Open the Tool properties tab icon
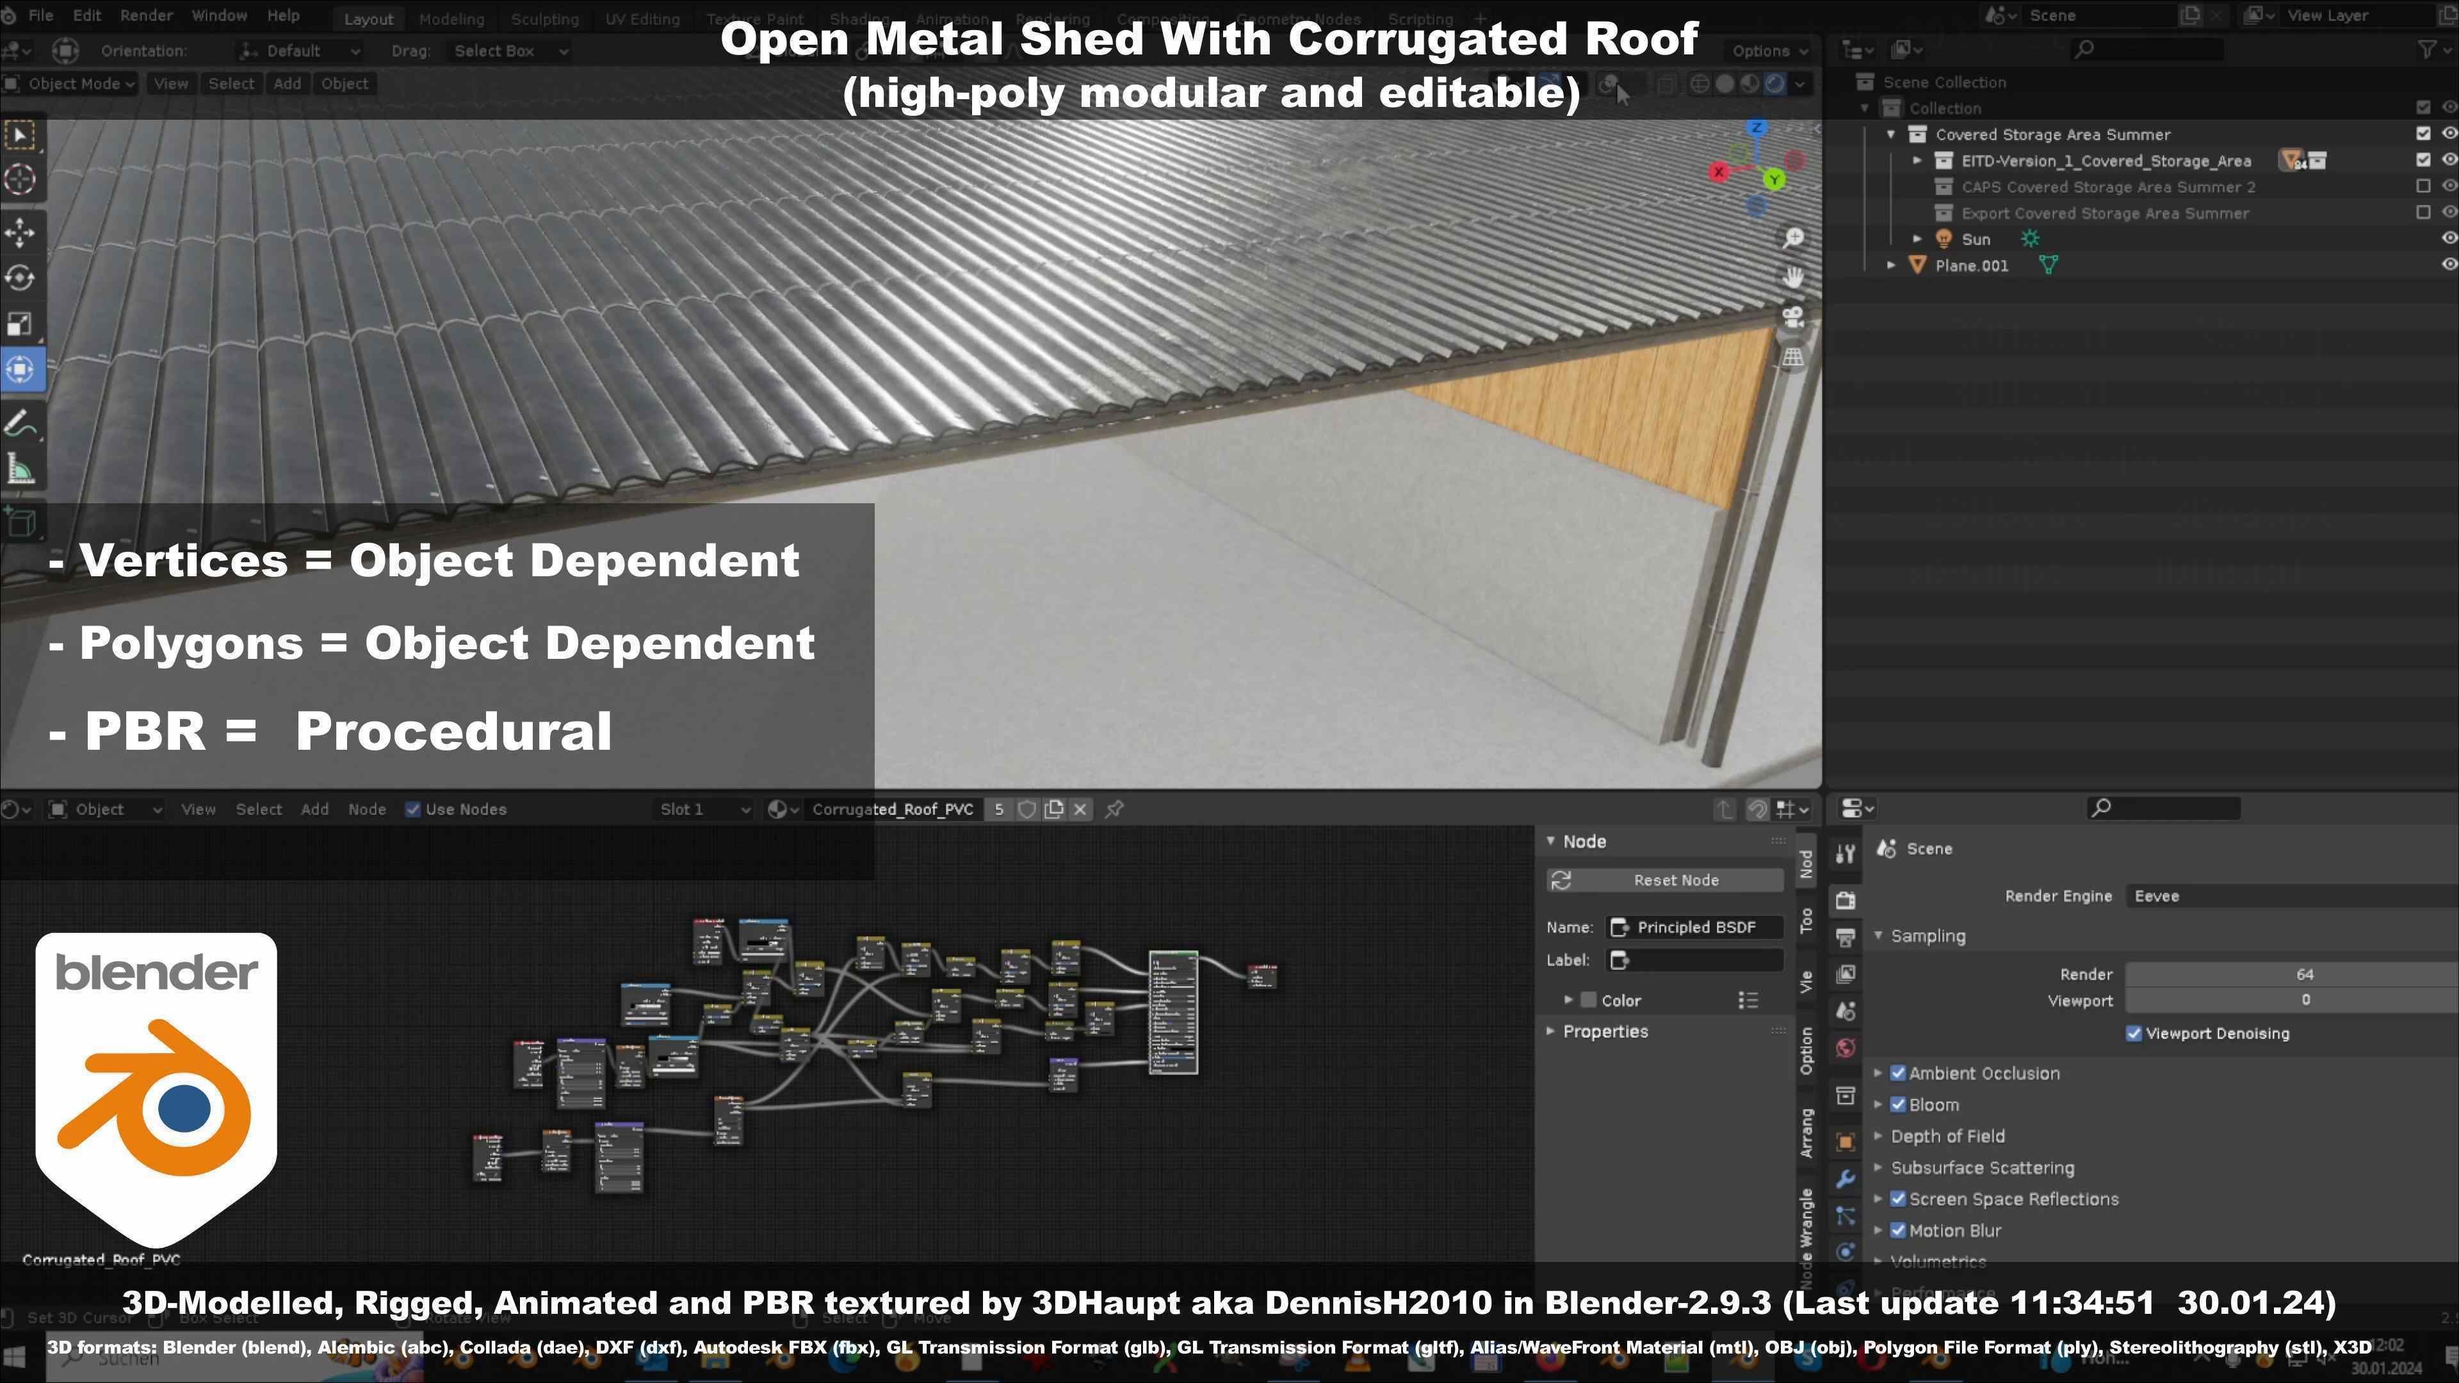 (1845, 853)
